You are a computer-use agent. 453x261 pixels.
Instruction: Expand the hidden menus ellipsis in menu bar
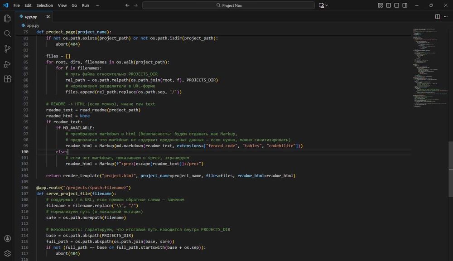point(97,5)
